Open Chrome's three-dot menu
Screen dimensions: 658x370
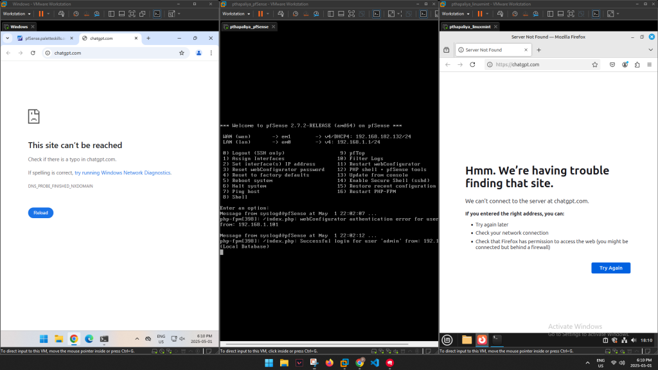(x=211, y=53)
